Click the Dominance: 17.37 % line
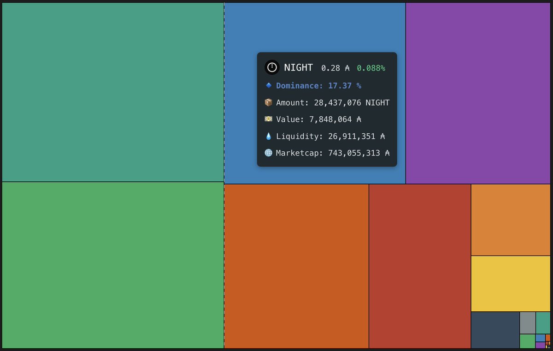The height and width of the screenshot is (351, 553). click(x=318, y=85)
